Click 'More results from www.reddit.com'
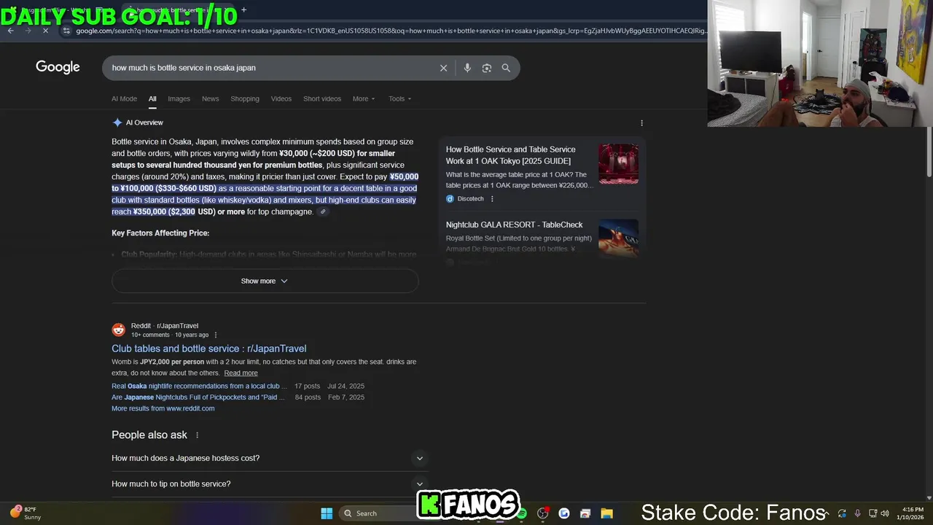This screenshot has width=933, height=525. click(163, 409)
